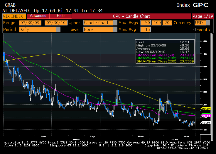Screen dimensions: 216x154
Task: Expand the Period dropdown arrow
Action: (x=58, y=30)
